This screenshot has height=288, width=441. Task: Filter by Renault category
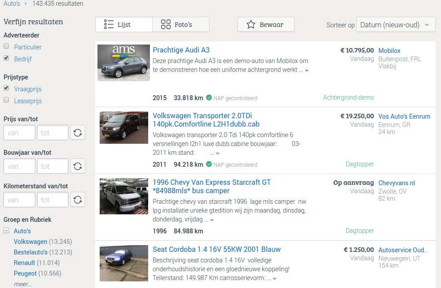[24, 263]
